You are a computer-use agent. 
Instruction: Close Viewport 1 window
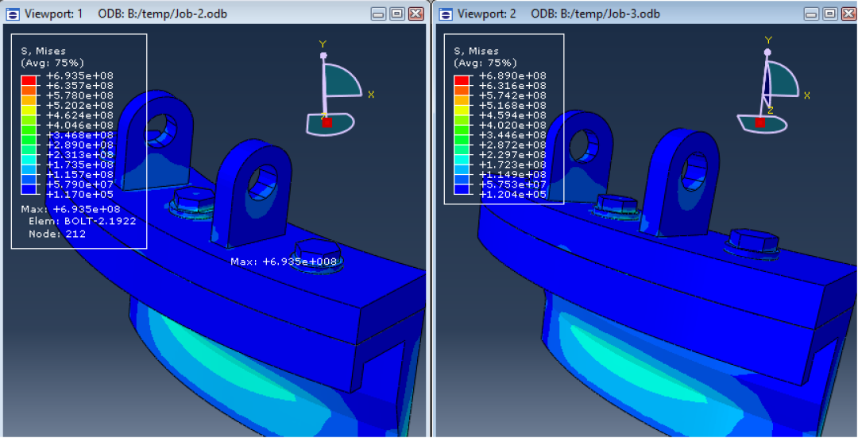416,14
